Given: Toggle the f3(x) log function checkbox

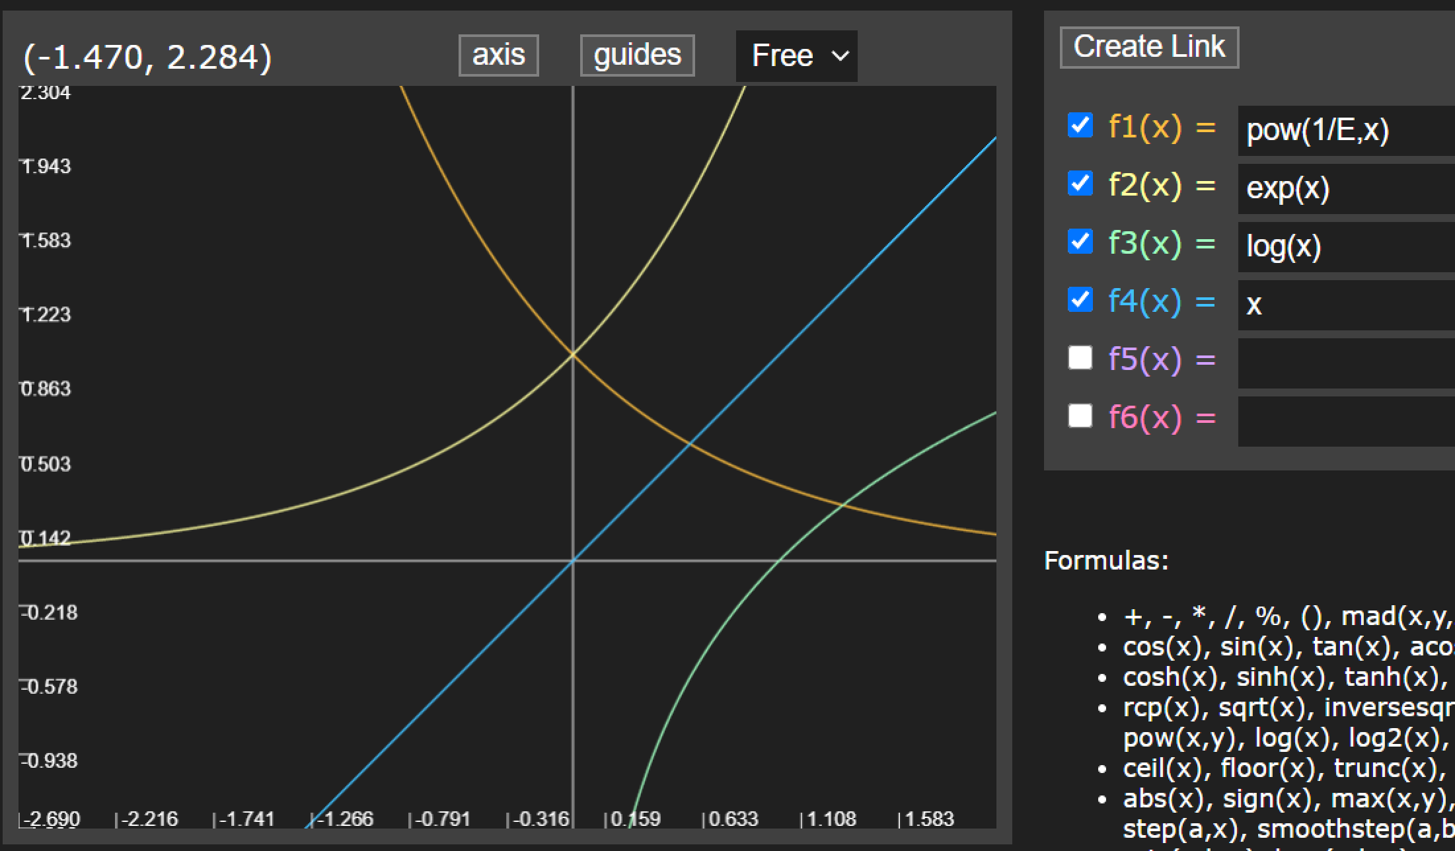Looking at the screenshot, I should coord(1080,241).
